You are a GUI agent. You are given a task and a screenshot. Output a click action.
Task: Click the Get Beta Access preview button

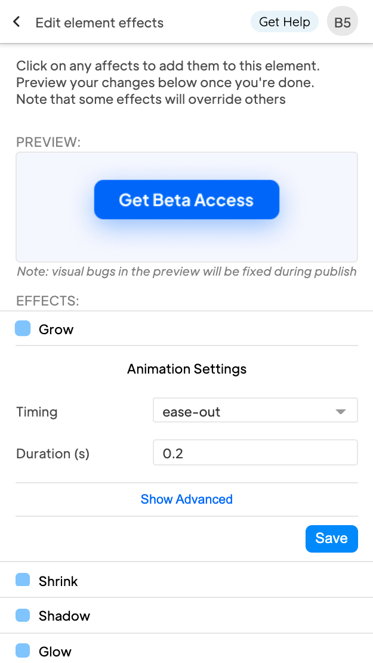point(186,200)
